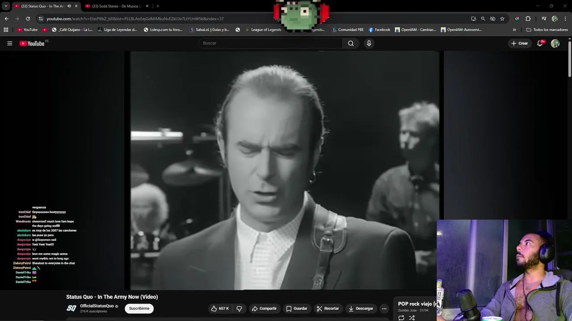Click the Compartir share button
The image size is (572, 321).
point(264,309)
